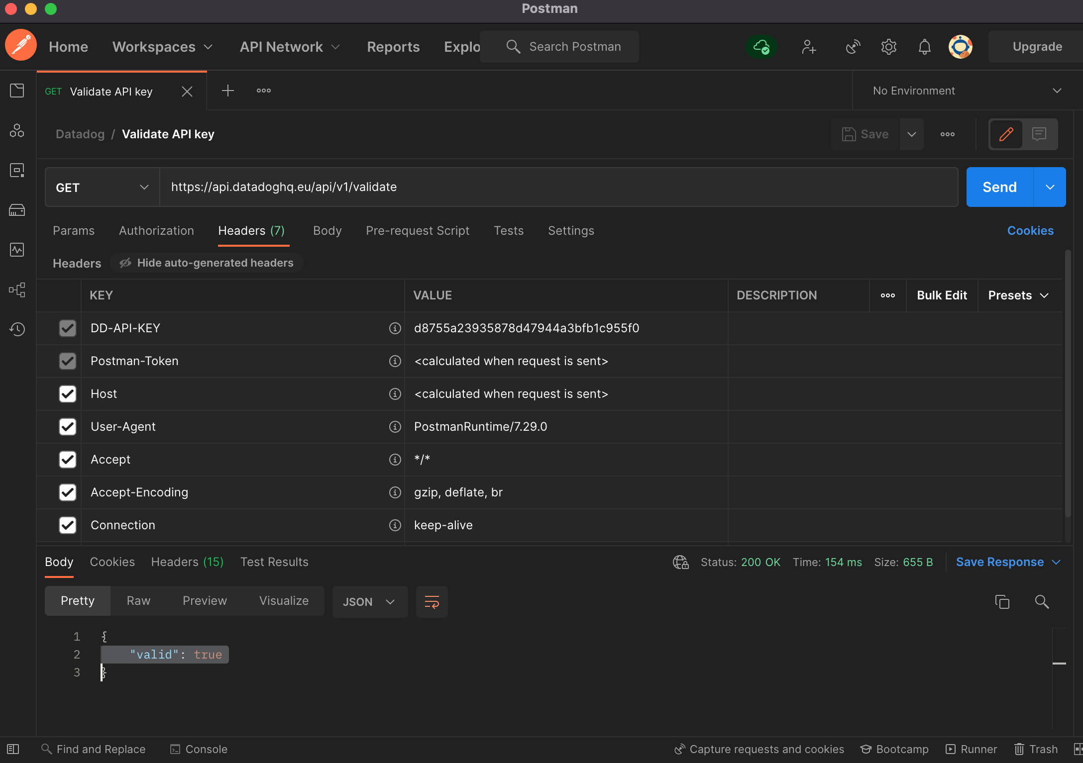Open the JSON format dropdown
Screen dimensions: 1083x763
coord(369,602)
